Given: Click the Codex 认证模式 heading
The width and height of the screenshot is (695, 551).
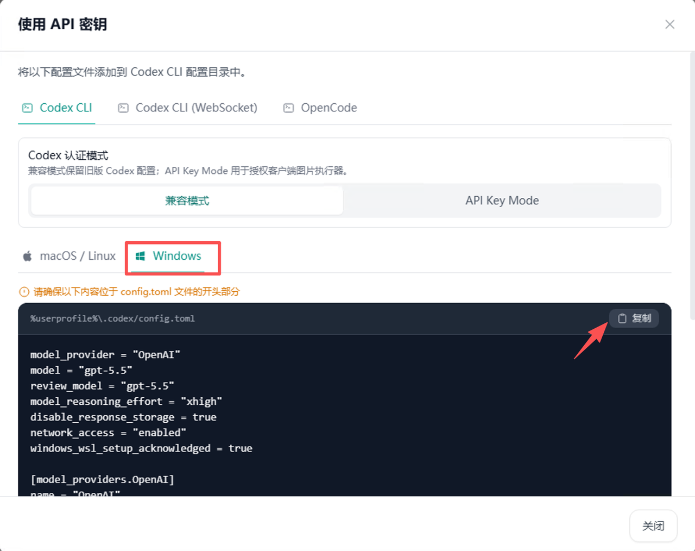Looking at the screenshot, I should pyautogui.click(x=68, y=155).
